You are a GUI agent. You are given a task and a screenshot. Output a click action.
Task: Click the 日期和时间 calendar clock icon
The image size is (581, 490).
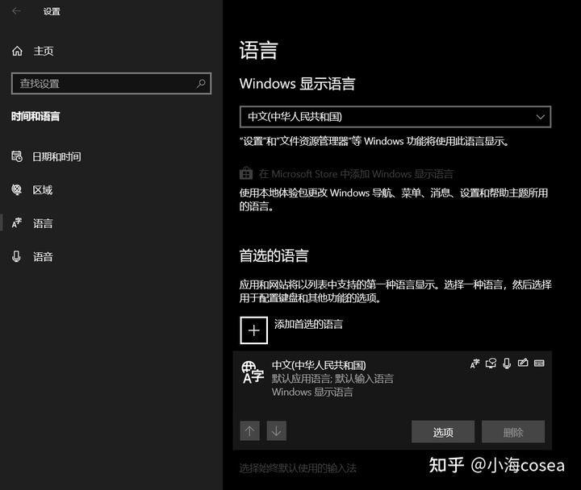(17, 156)
